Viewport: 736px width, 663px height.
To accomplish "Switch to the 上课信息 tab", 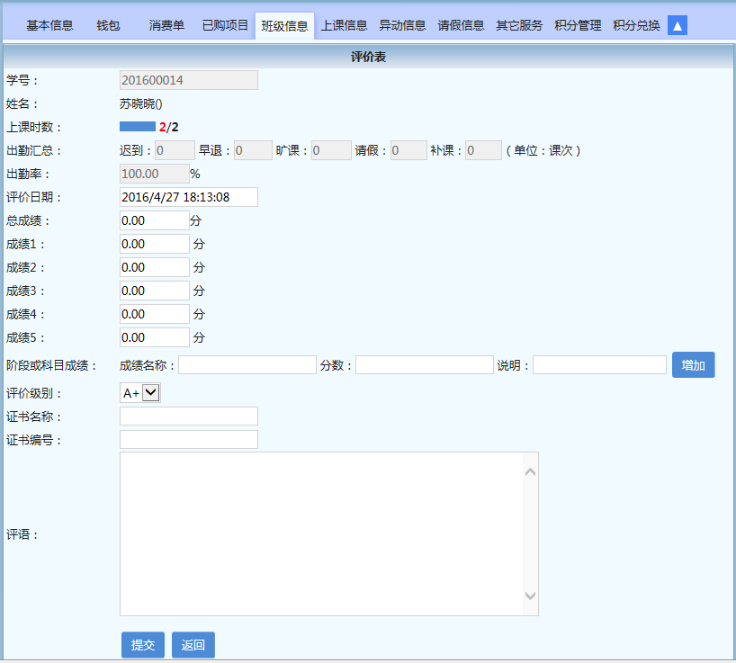I will [345, 25].
